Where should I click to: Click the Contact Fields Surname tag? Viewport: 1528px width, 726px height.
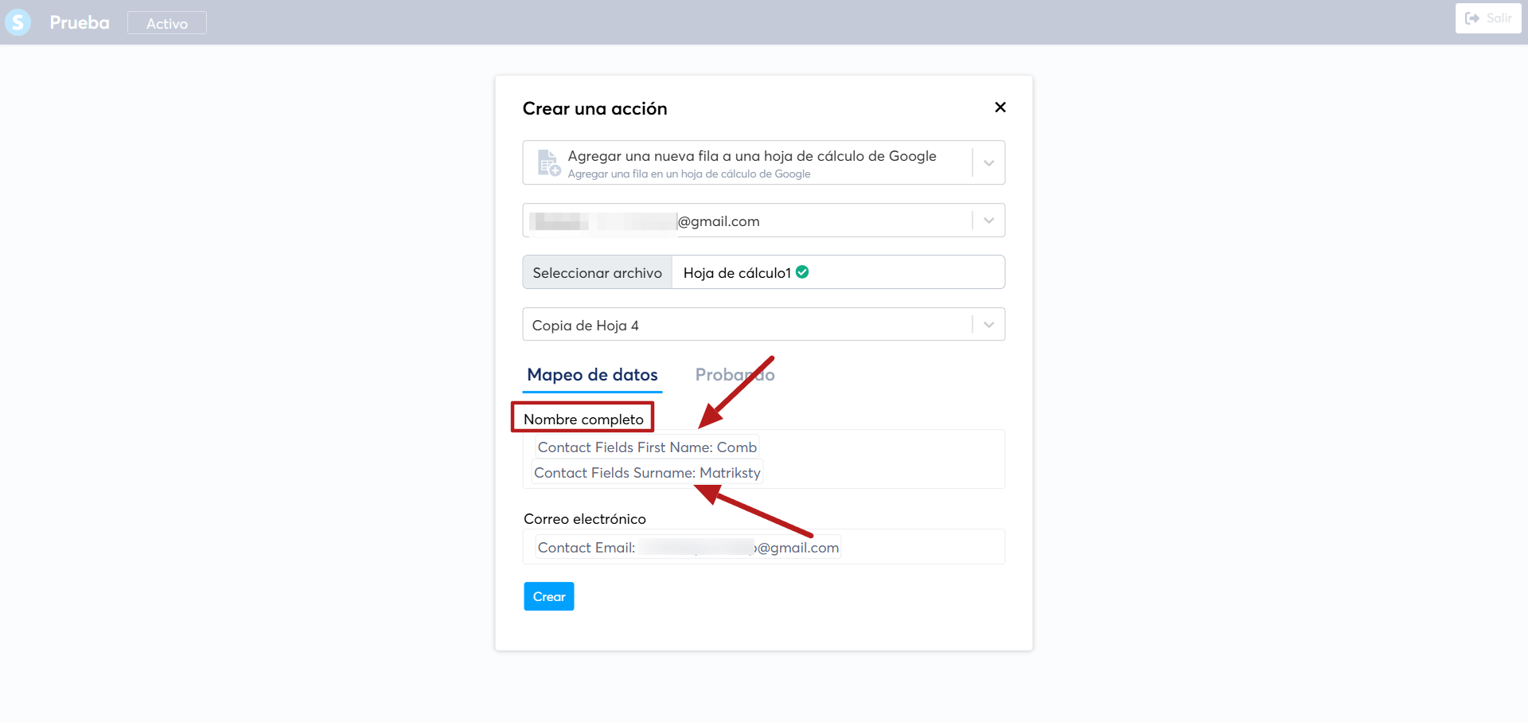coord(647,473)
